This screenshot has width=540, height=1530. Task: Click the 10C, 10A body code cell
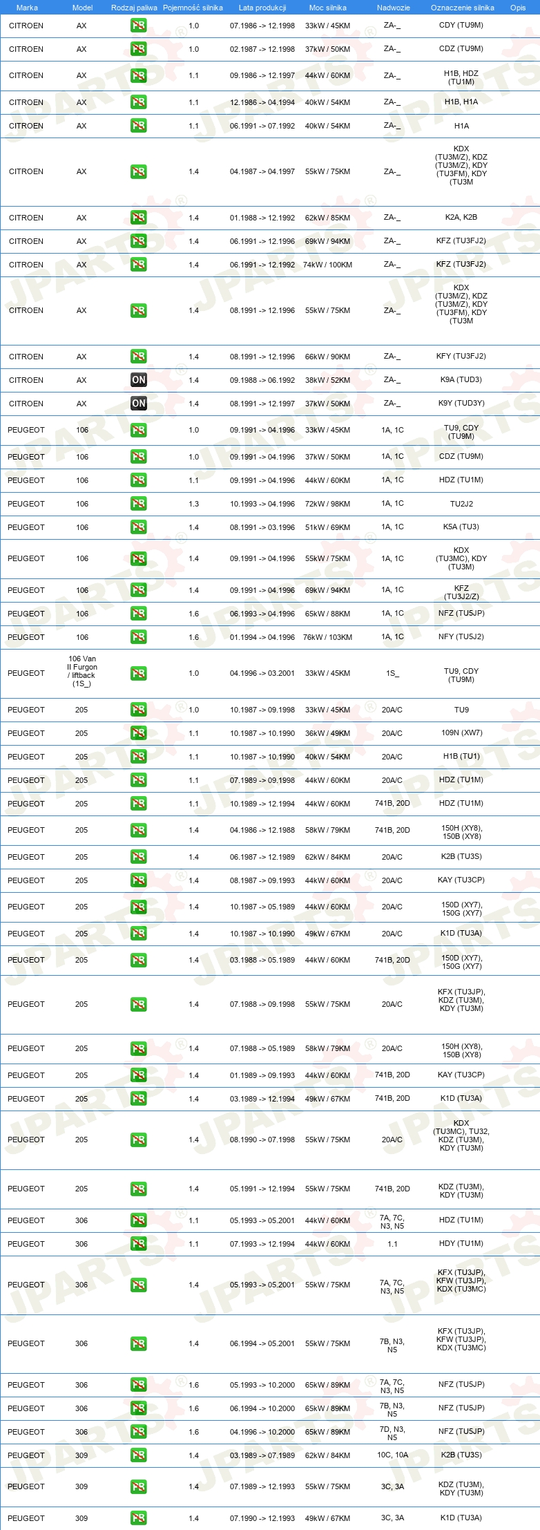[392, 1455]
